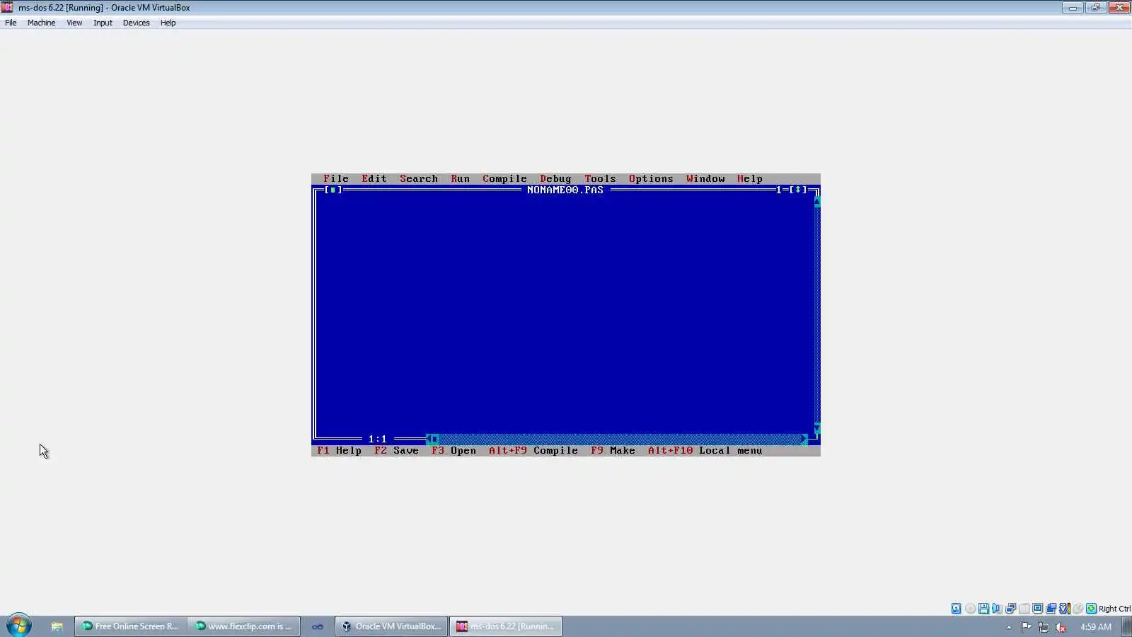This screenshot has width=1132, height=637.
Task: Click vertical scrollbar down arrow in editor
Action: [x=817, y=427]
